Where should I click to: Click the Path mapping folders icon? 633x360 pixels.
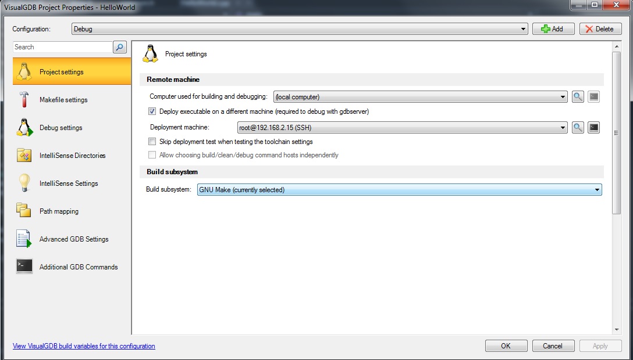pyautogui.click(x=23, y=210)
